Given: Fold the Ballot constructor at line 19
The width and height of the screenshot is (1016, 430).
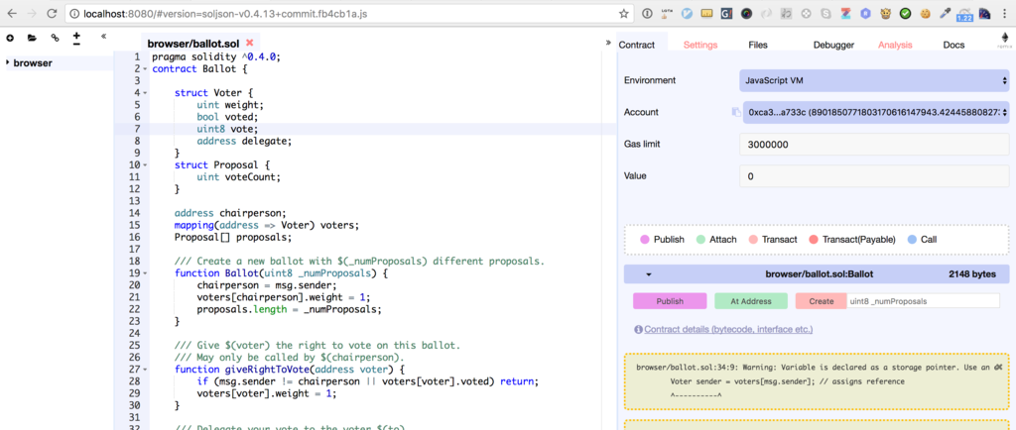Looking at the screenshot, I should click(145, 273).
